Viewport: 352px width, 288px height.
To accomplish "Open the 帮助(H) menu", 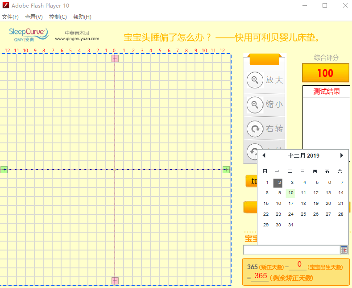I will tap(82, 17).
